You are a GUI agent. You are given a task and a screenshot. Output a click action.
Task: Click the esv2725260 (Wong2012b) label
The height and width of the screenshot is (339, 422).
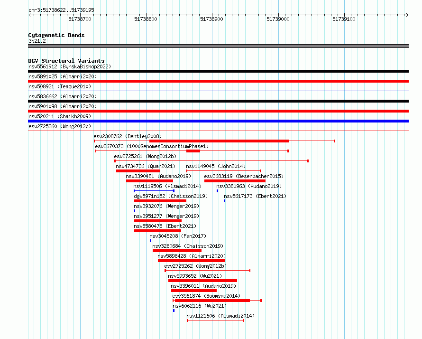tap(60, 126)
